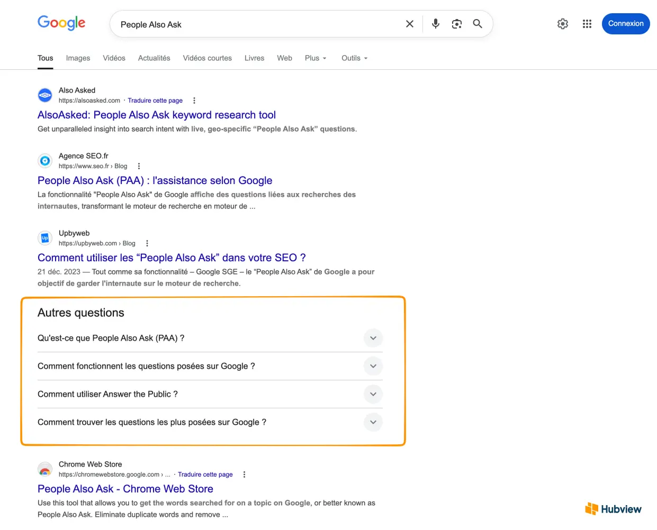Submit search with magnifying glass icon
Image resolution: width=657 pixels, height=530 pixels.
point(478,24)
